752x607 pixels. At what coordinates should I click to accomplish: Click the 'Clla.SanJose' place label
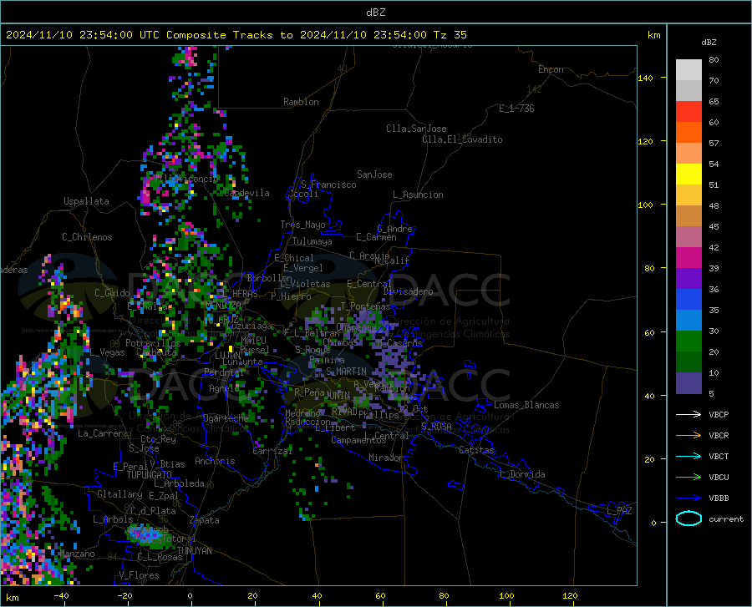point(416,129)
